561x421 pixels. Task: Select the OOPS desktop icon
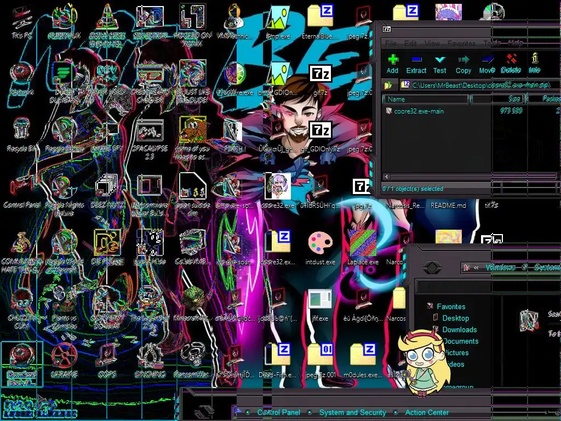point(107,360)
